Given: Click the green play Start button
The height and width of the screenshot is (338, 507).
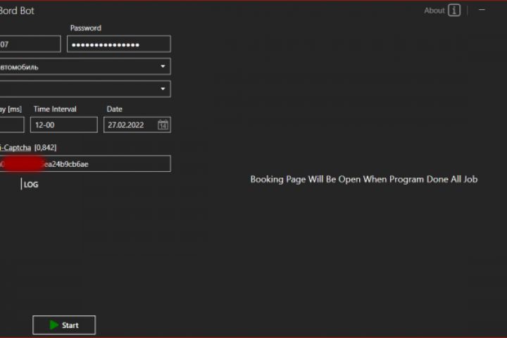Looking at the screenshot, I should tap(64, 325).
